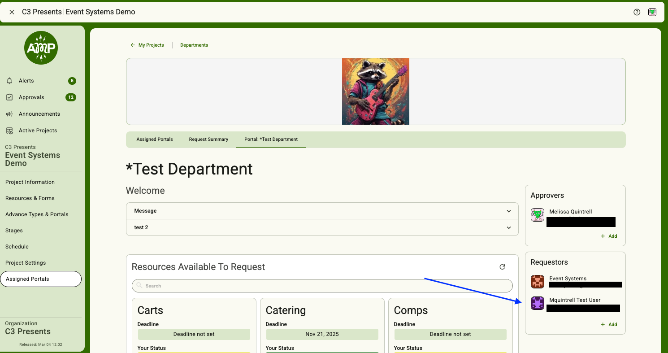Click the plus icon under Requestors
This screenshot has width=668, height=353.
[603, 325]
